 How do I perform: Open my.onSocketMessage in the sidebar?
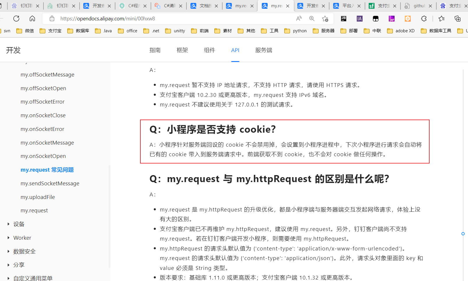pos(47,143)
